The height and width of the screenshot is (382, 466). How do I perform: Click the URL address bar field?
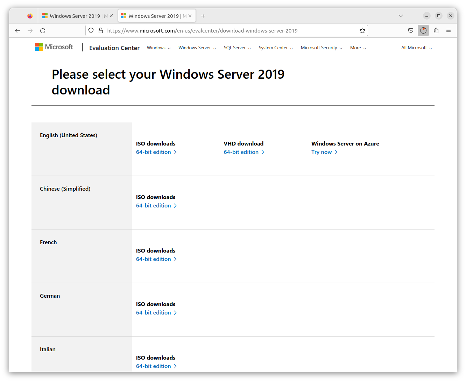pyautogui.click(x=227, y=31)
